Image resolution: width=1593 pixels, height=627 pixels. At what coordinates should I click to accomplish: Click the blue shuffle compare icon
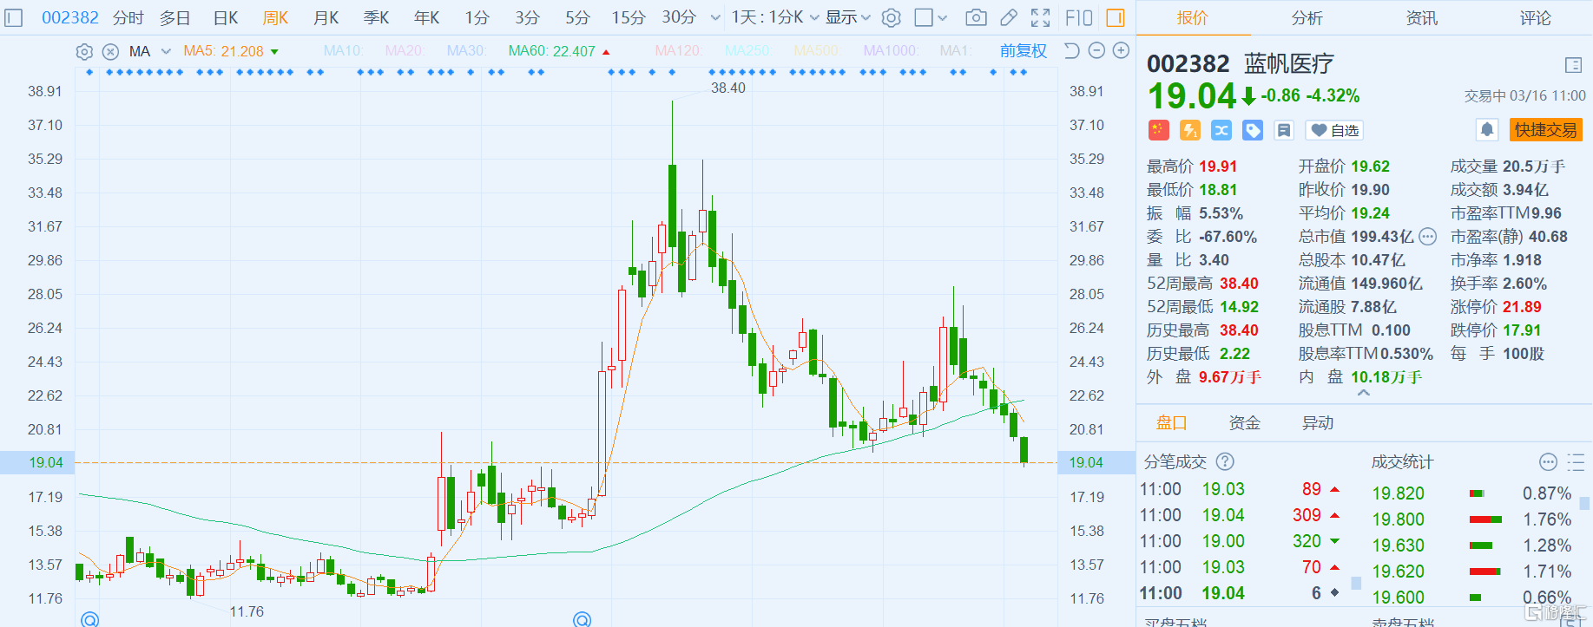pos(1221,130)
